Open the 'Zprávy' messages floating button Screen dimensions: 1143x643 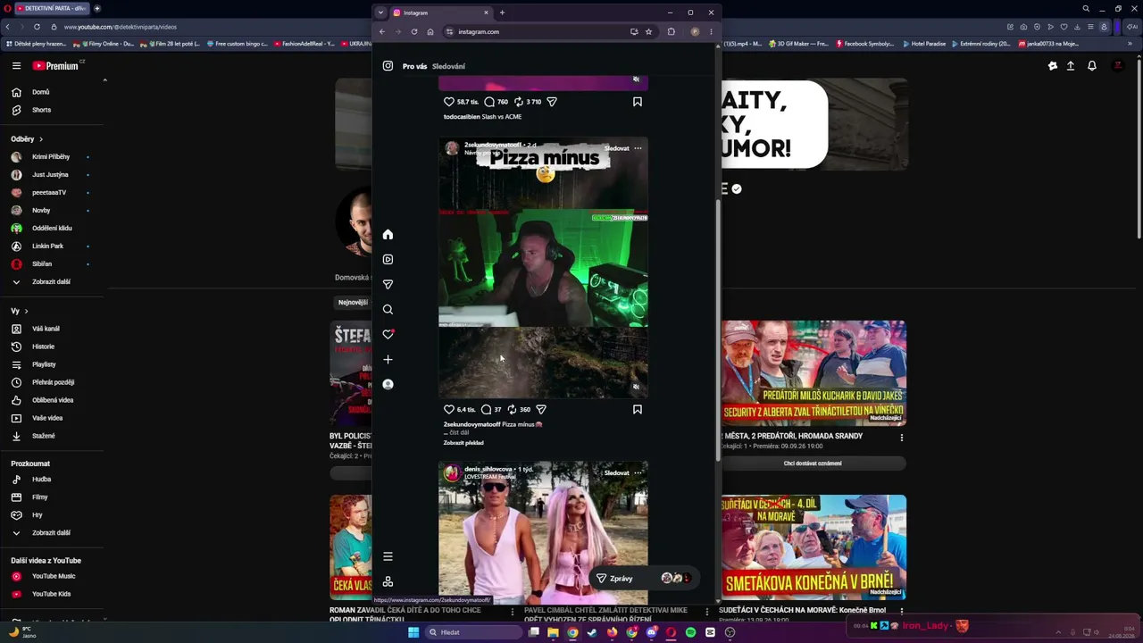(643, 579)
